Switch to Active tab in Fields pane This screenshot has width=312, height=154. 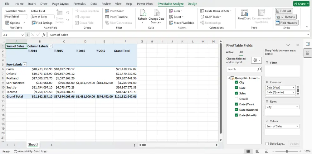(x=230, y=52)
